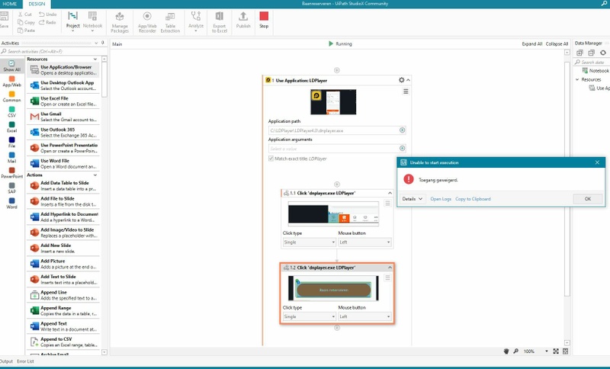Viewport: 610px width, 369px height.
Task: Click Collapse All in designer
Action: [557, 44]
